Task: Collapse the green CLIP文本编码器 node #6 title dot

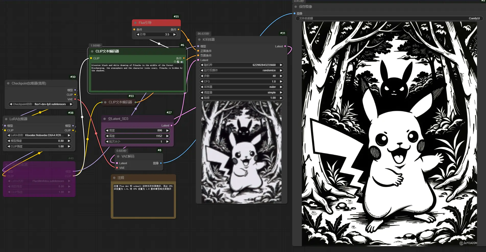Action: pos(92,51)
